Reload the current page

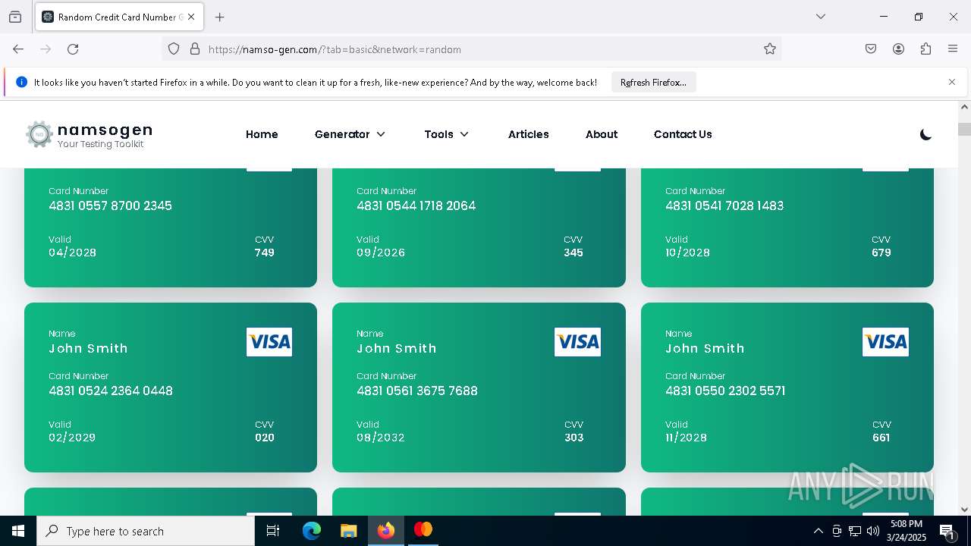click(73, 49)
